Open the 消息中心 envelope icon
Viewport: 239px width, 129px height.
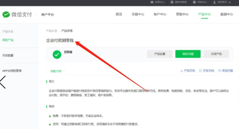click(x=152, y=2)
